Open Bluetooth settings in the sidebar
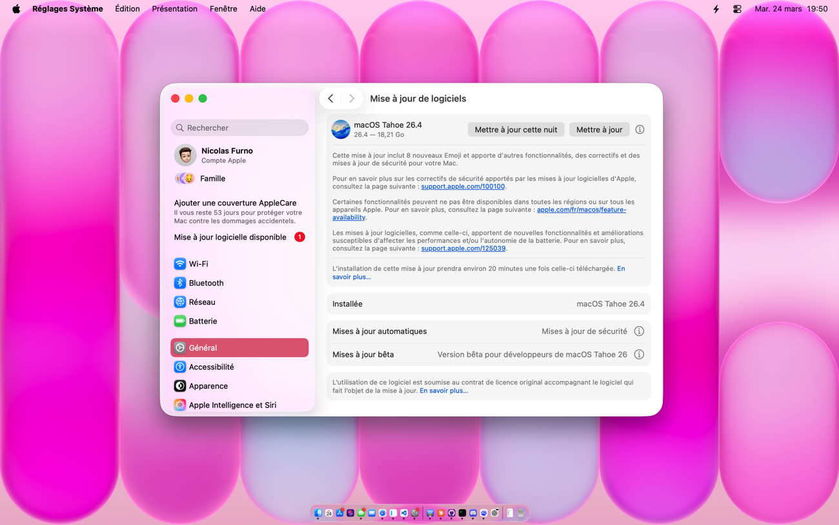Image resolution: width=839 pixels, height=525 pixels. pyautogui.click(x=206, y=283)
